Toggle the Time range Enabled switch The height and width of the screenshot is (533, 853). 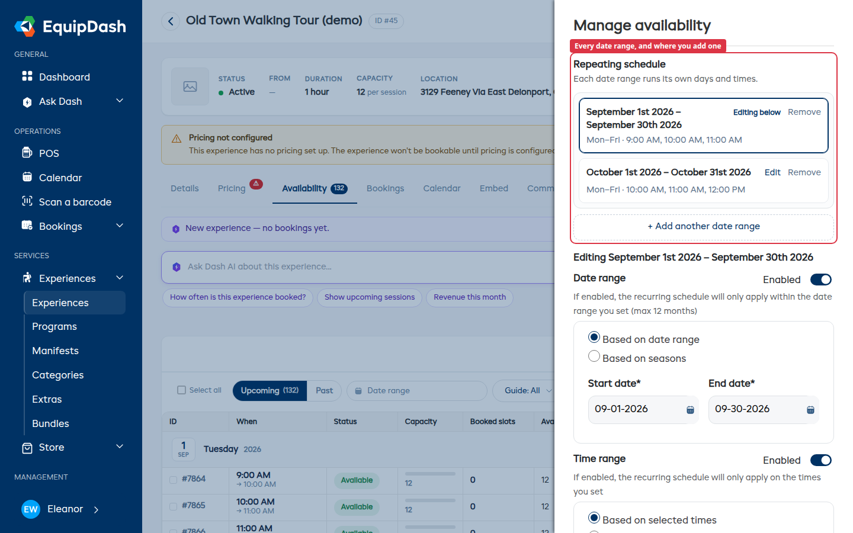pyautogui.click(x=821, y=460)
